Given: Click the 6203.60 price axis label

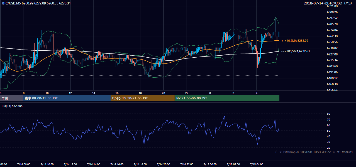Looking at the screenshot, I should pos(332,66).
